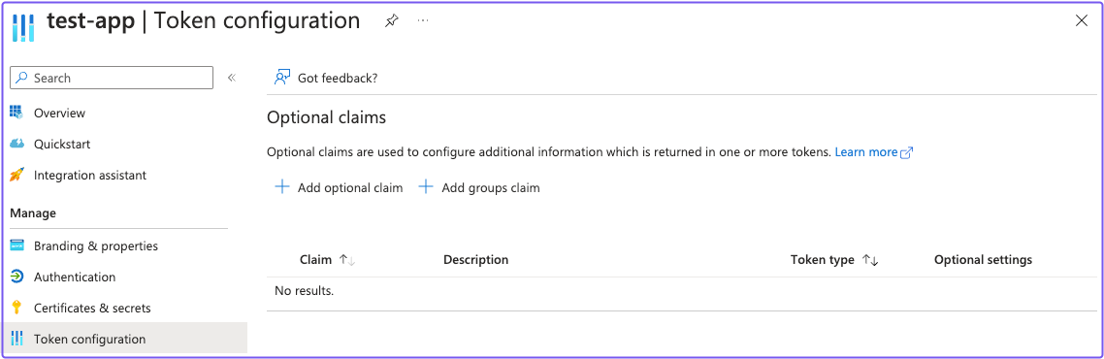Click the Authentication arrow icon
This screenshot has width=1104, height=359.
coord(16,277)
